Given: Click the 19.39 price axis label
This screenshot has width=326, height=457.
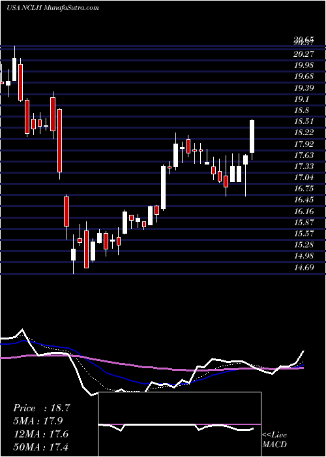Looking at the screenshot, I should pos(304,87).
